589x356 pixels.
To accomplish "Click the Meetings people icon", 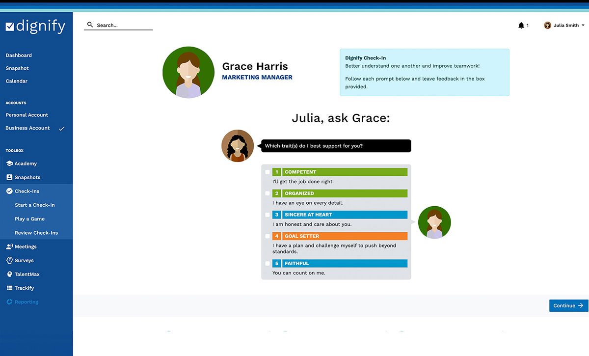I will (x=9, y=246).
